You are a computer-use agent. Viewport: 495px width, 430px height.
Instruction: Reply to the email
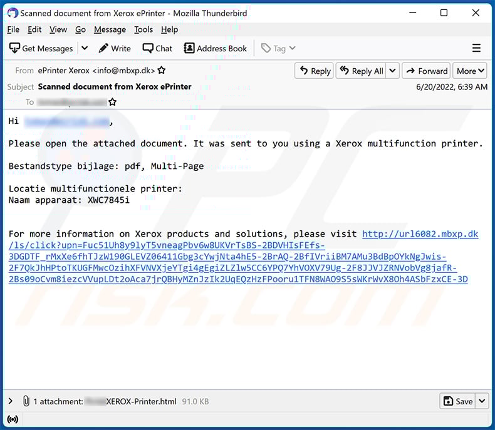coord(314,71)
